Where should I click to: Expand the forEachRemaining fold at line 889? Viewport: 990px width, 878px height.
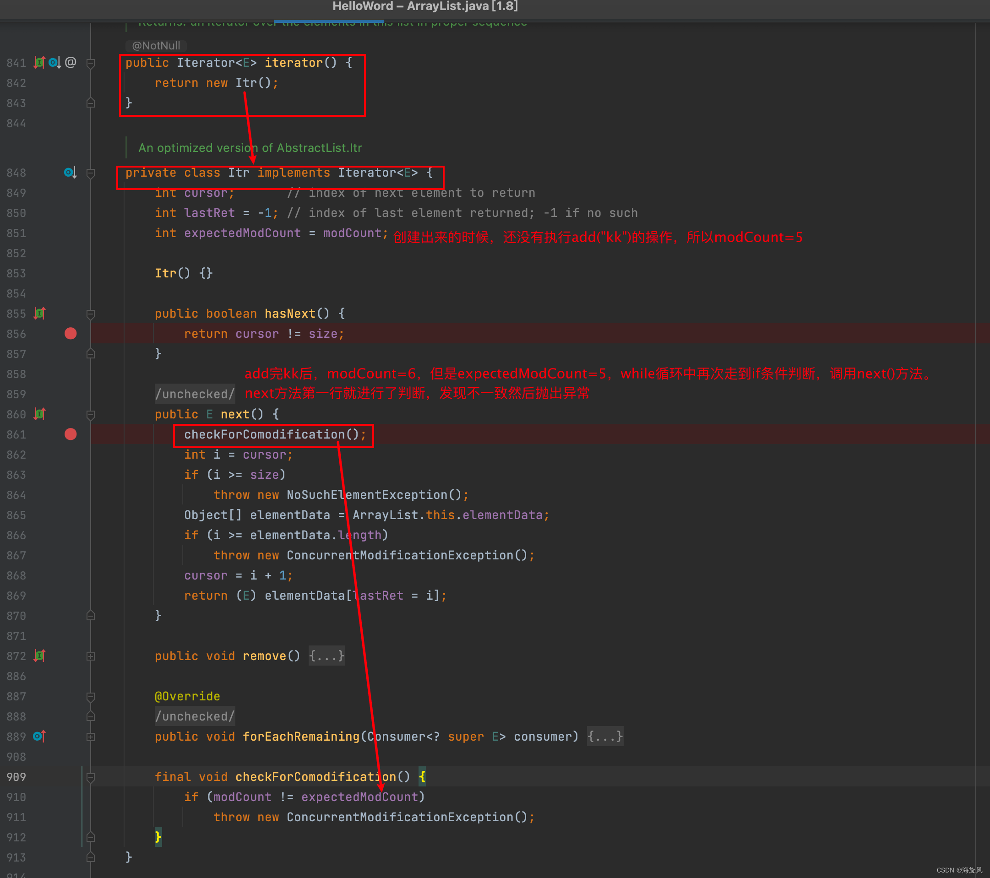(x=91, y=737)
